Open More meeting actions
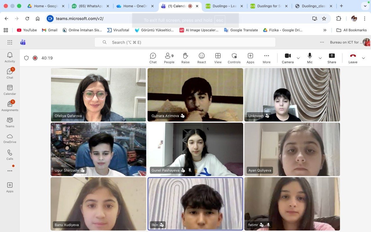Viewport: 371px width, 232px height. (x=267, y=58)
